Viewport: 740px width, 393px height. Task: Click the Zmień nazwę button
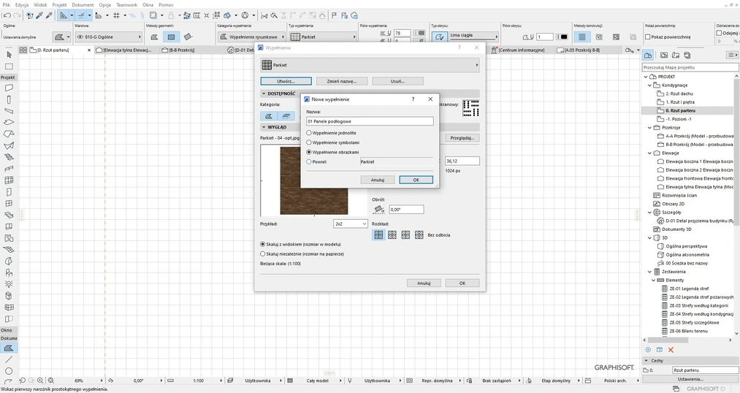pyautogui.click(x=342, y=81)
